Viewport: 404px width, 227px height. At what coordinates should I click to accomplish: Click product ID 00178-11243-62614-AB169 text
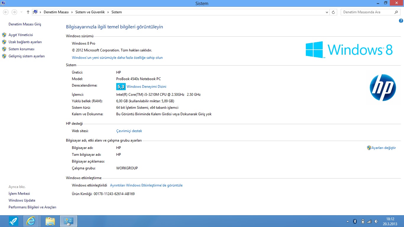(x=114, y=194)
